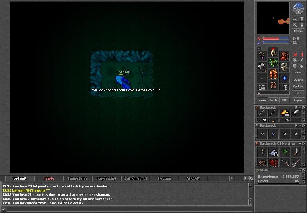Minimize the Skills window
307x213 pixels.
point(300,170)
